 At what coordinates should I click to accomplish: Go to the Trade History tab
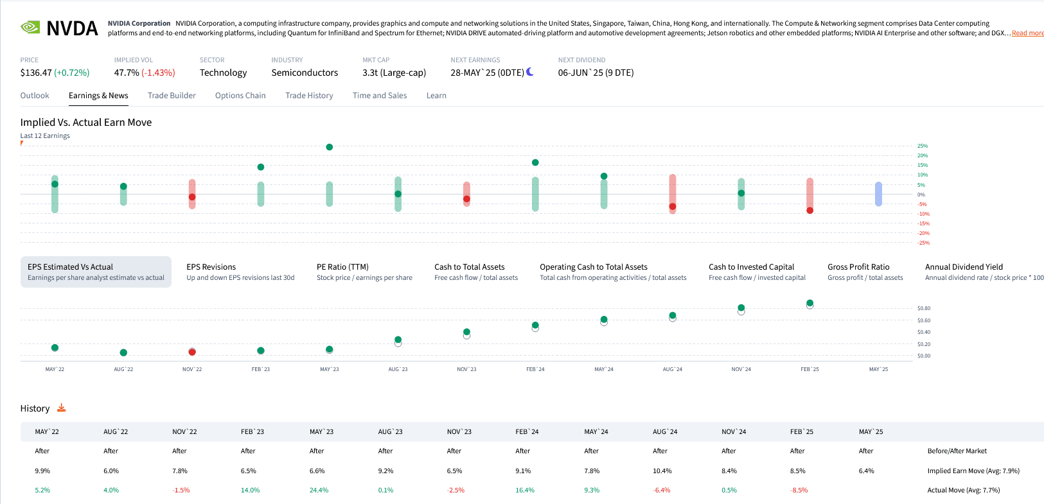pyautogui.click(x=309, y=96)
